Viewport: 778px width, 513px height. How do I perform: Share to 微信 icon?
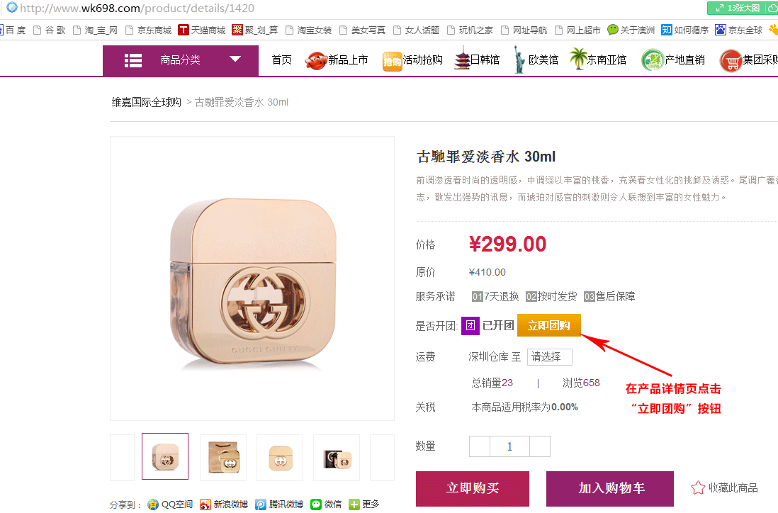click(x=316, y=504)
